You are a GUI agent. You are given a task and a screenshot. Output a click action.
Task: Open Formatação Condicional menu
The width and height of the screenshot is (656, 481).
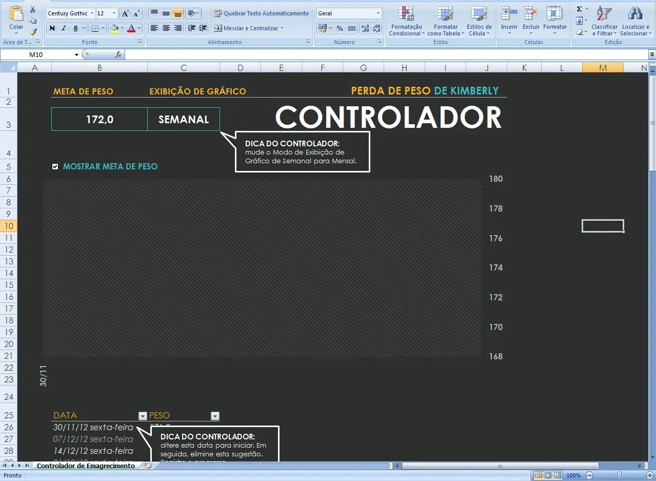[406, 22]
